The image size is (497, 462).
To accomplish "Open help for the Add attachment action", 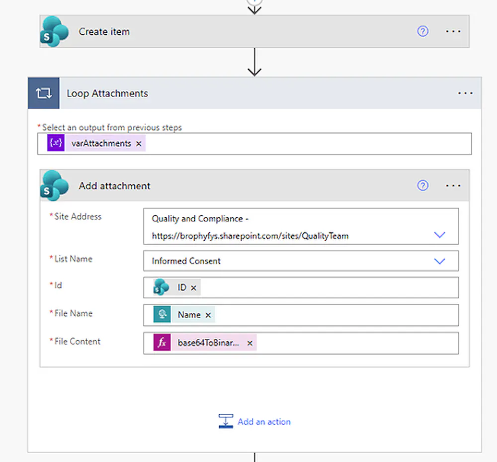I will tap(422, 185).
